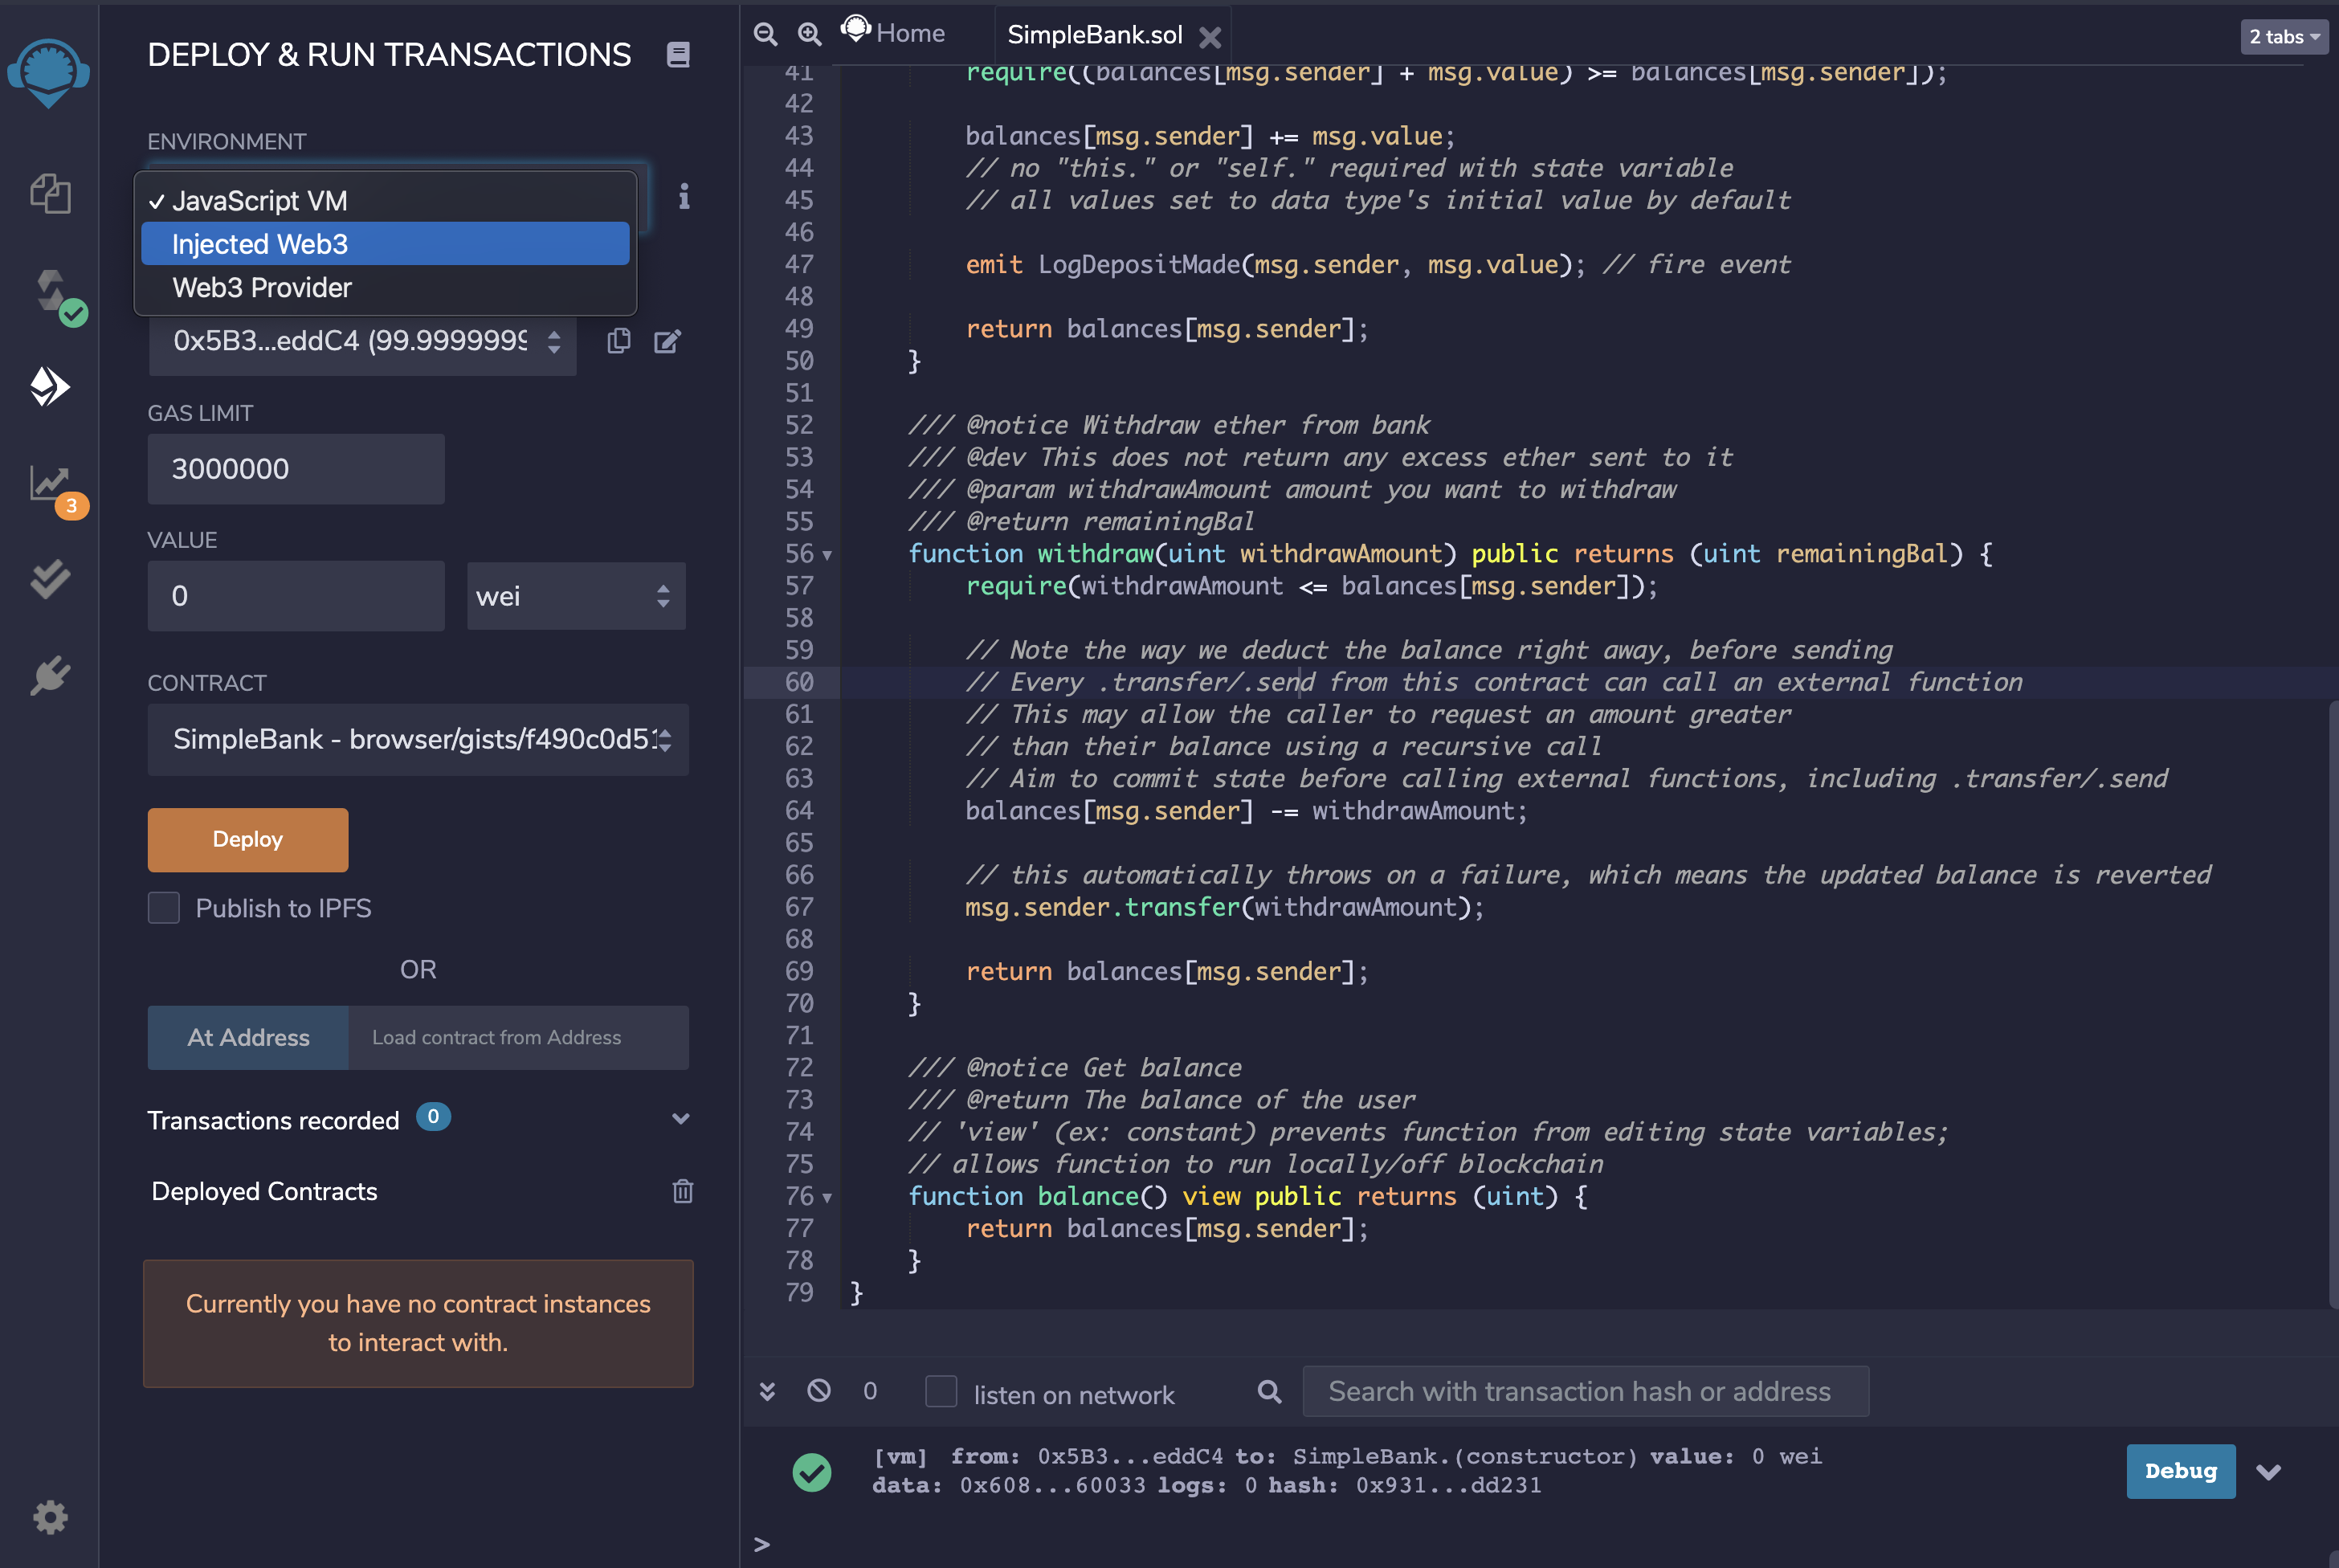This screenshot has width=2339, height=1568.
Task: Copy the account address
Action: [x=618, y=340]
